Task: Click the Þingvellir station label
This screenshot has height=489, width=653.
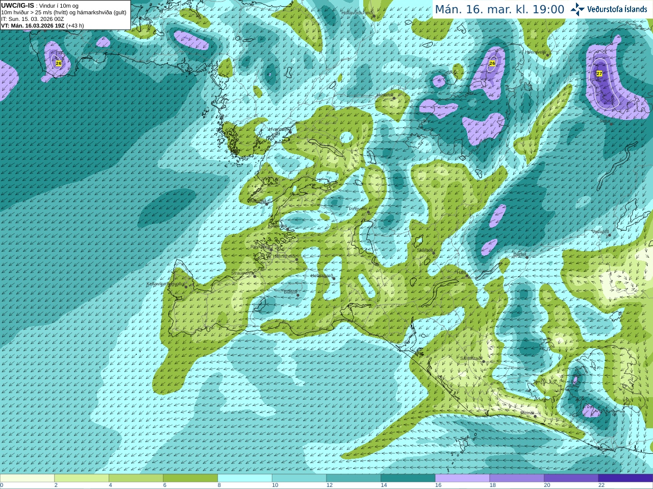Action: [x=358, y=209]
